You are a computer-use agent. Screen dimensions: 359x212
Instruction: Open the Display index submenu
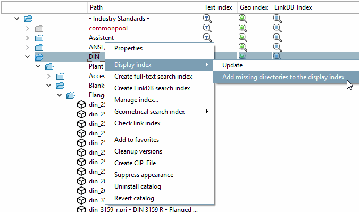click(160, 65)
